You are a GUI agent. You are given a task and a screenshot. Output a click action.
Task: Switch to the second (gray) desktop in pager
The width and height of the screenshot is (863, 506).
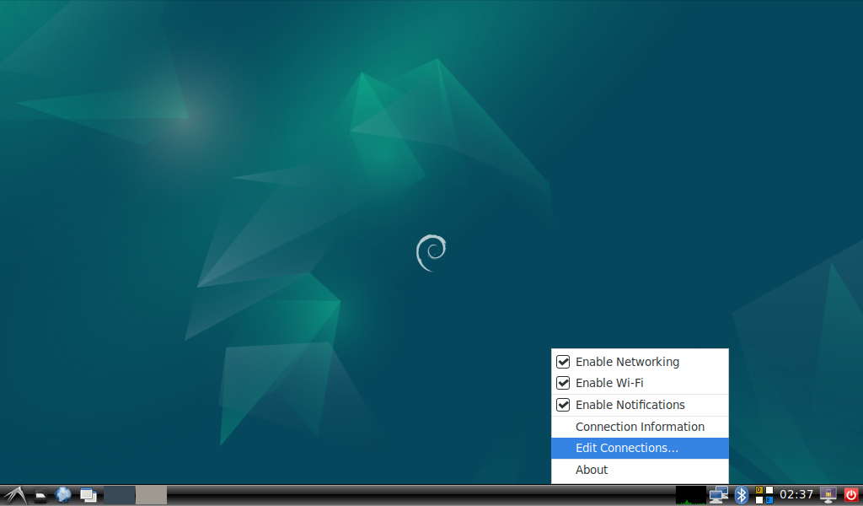tap(152, 495)
